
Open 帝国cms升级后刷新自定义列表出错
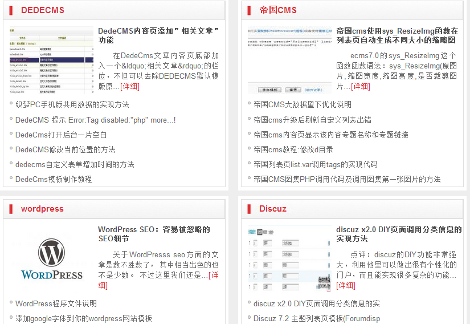point(312,120)
